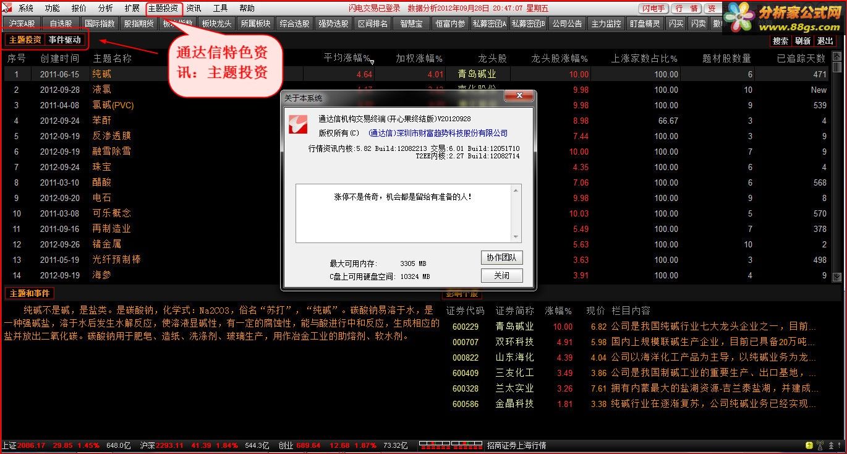Switch to the 事件驱动 tab
Image resolution: width=847 pixels, height=454 pixels.
coord(65,40)
